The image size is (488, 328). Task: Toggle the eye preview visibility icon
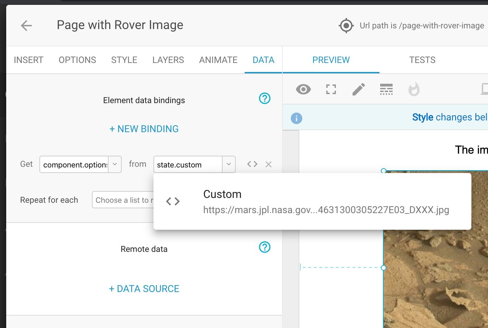pos(303,89)
